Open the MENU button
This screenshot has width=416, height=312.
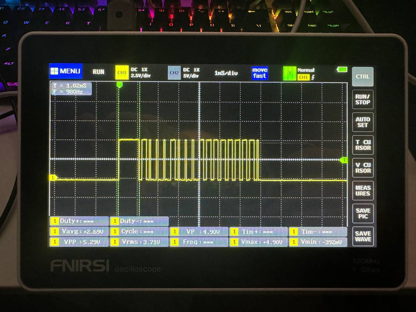click(x=66, y=71)
